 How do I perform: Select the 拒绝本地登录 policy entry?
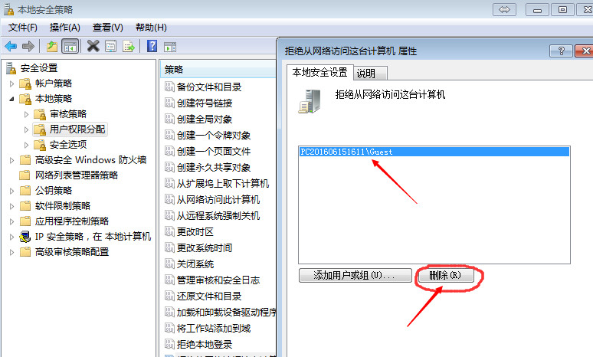pyautogui.click(x=205, y=345)
